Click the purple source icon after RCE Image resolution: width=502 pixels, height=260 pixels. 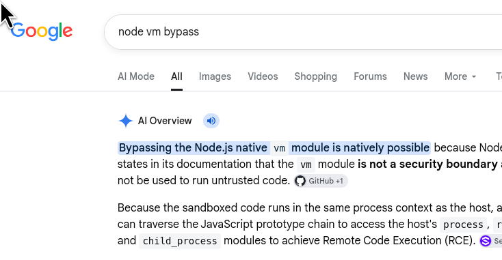[x=486, y=241]
